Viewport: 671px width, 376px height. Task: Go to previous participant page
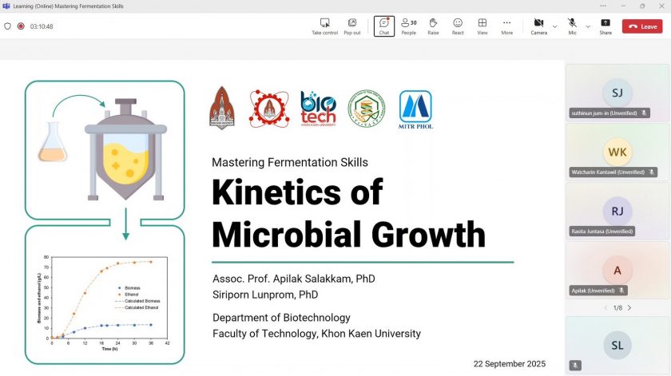[605, 307]
